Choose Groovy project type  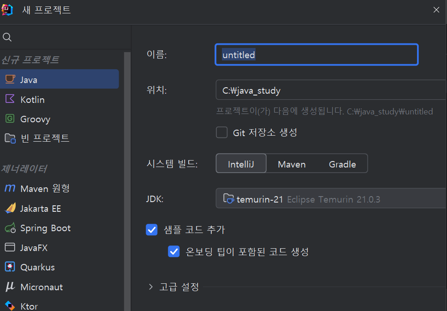click(x=60, y=119)
